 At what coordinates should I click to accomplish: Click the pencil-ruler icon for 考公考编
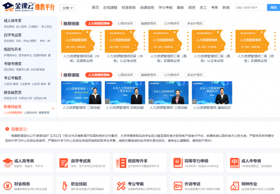point(121,186)
